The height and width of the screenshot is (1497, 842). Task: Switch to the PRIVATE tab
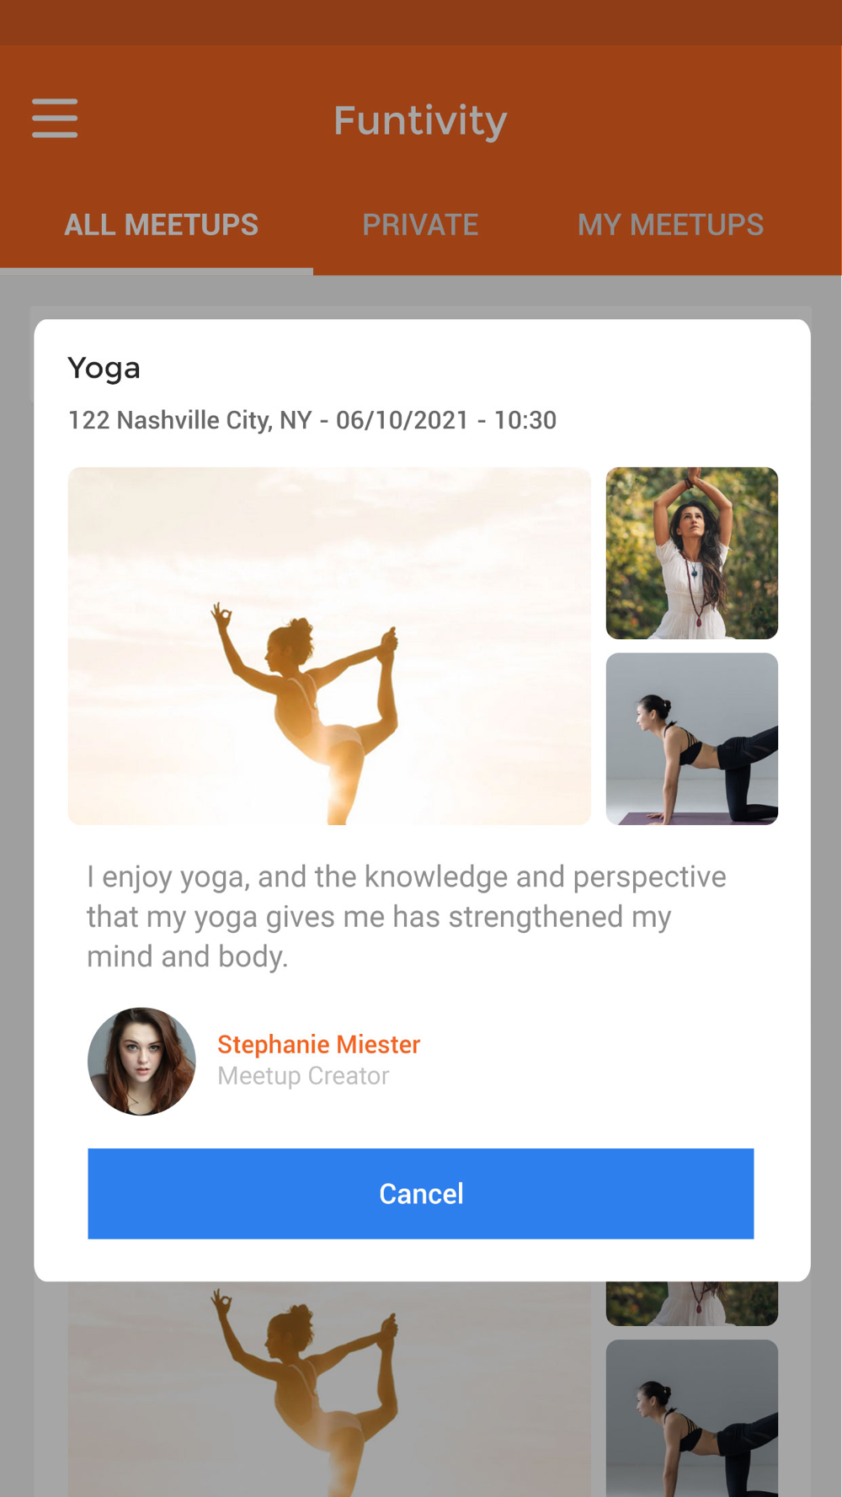pyautogui.click(x=420, y=225)
